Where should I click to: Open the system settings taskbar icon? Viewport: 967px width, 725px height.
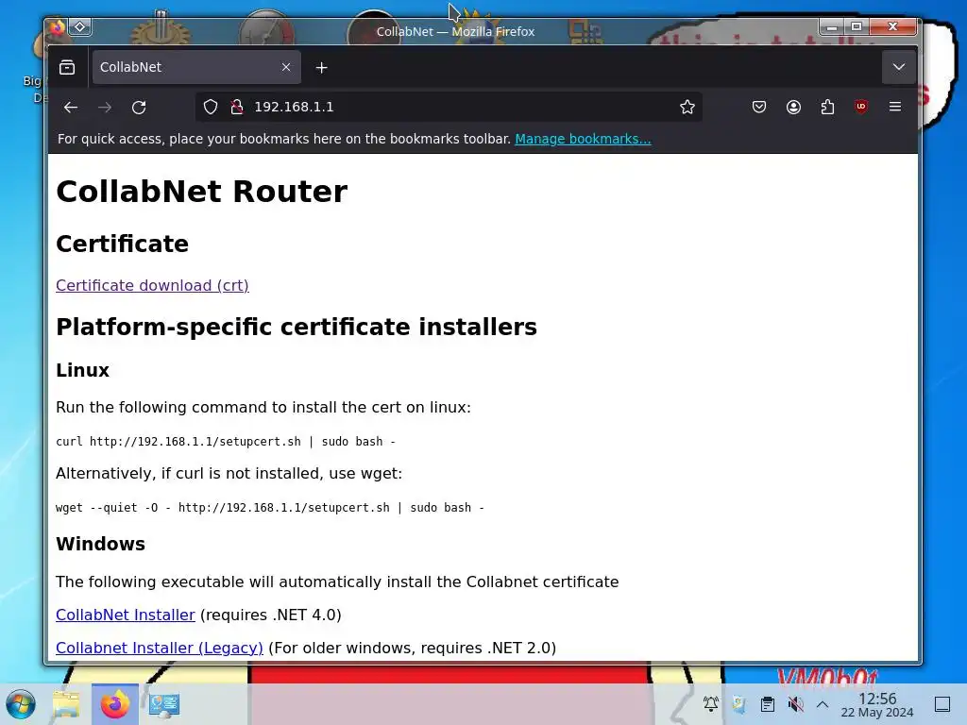click(x=164, y=704)
